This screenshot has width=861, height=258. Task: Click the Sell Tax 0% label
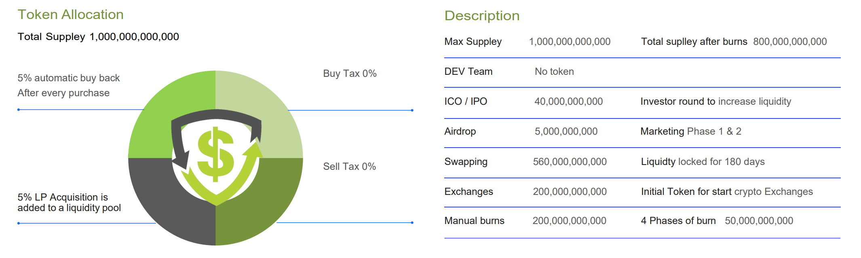(x=349, y=167)
